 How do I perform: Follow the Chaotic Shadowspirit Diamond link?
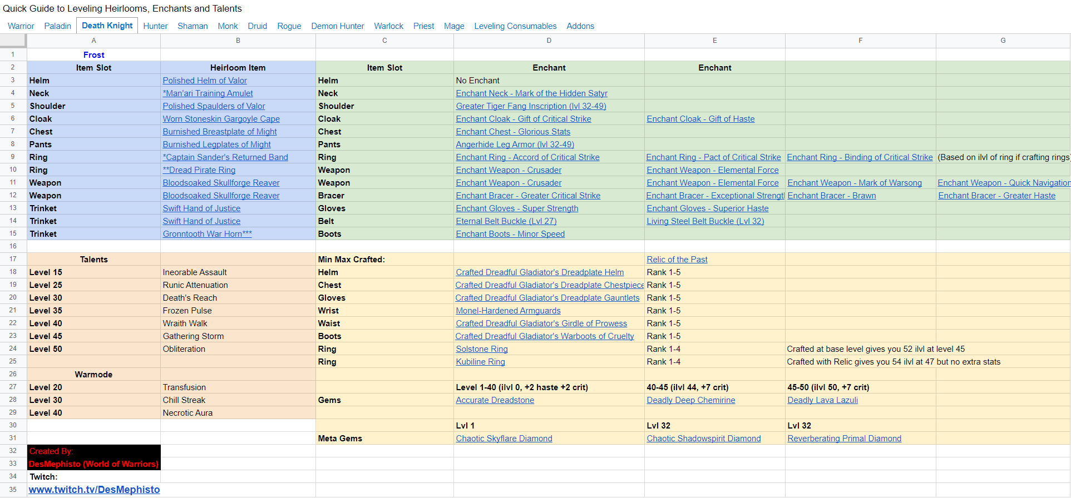[x=704, y=439]
